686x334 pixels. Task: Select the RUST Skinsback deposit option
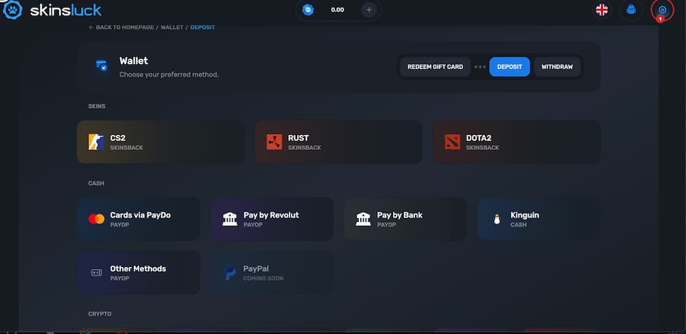(x=338, y=142)
